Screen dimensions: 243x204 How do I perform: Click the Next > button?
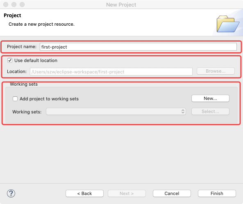pos(127,193)
